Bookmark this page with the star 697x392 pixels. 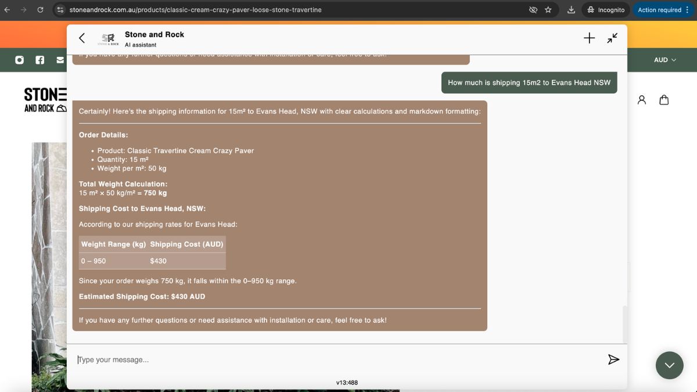[x=548, y=10]
